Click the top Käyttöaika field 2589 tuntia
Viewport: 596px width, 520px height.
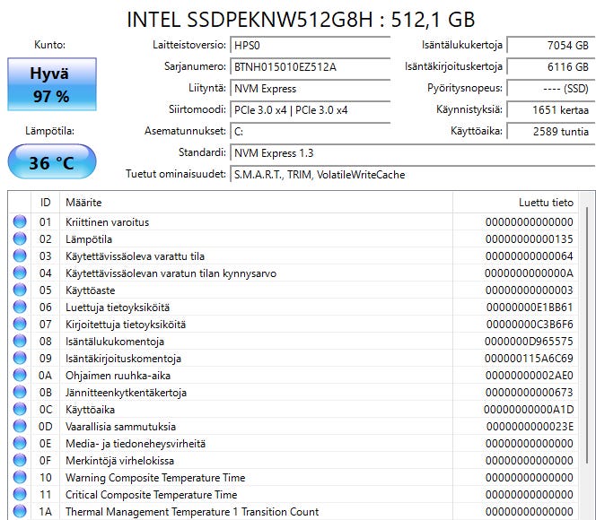pyautogui.click(x=551, y=131)
